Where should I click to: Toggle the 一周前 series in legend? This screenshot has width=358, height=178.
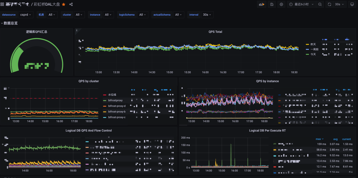314,49
